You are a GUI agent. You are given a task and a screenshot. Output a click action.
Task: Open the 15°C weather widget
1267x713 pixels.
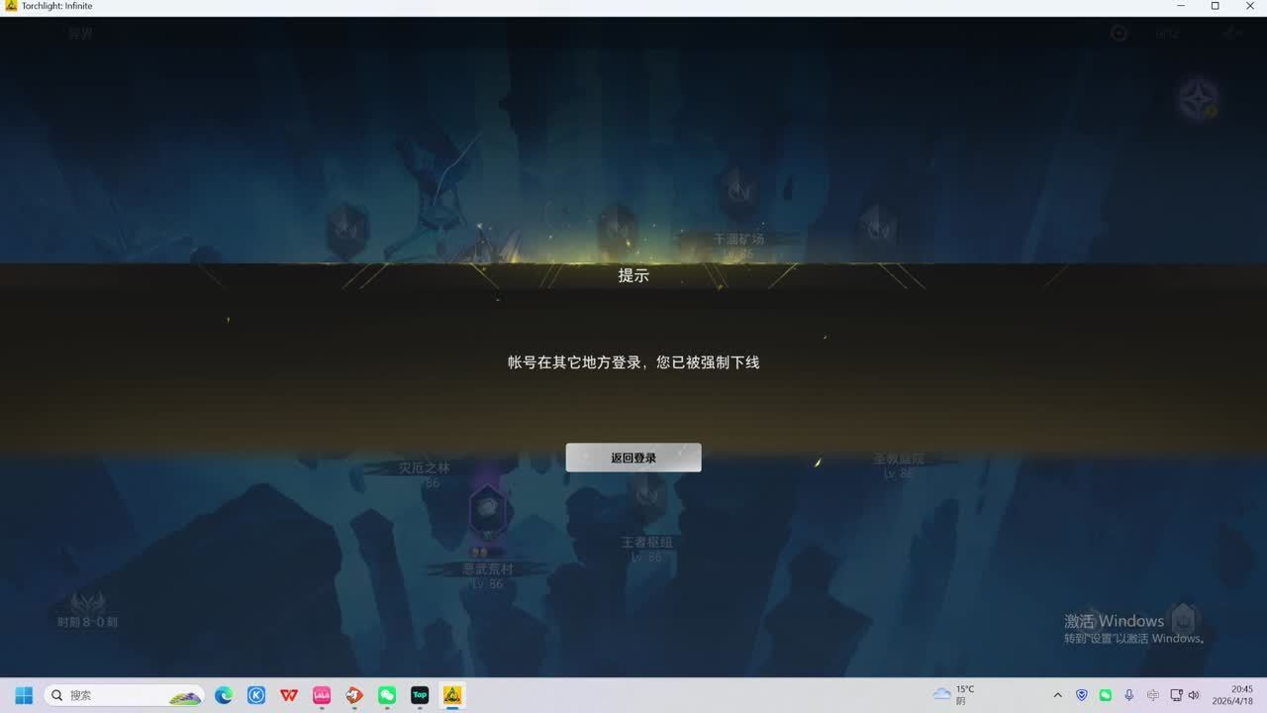[954, 695]
